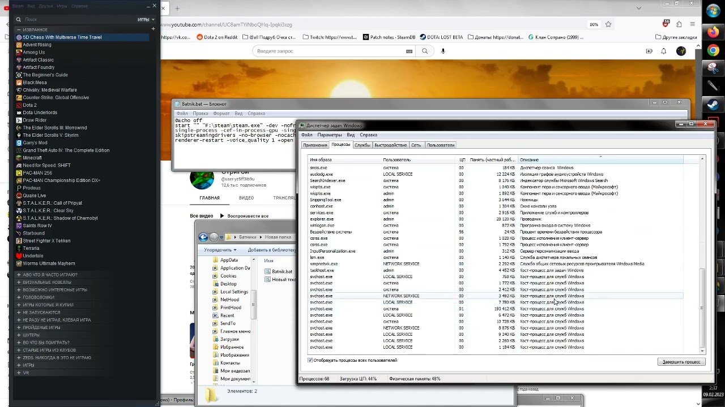Select Загрузки folder in Explorer tree

229,339
